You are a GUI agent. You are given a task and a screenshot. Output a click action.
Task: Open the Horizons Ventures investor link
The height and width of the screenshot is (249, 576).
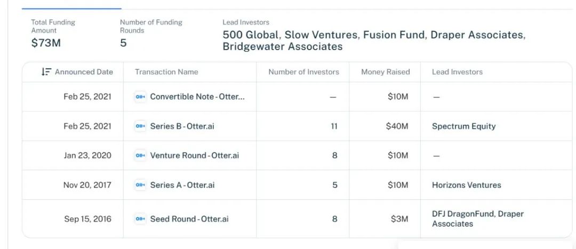click(x=466, y=185)
